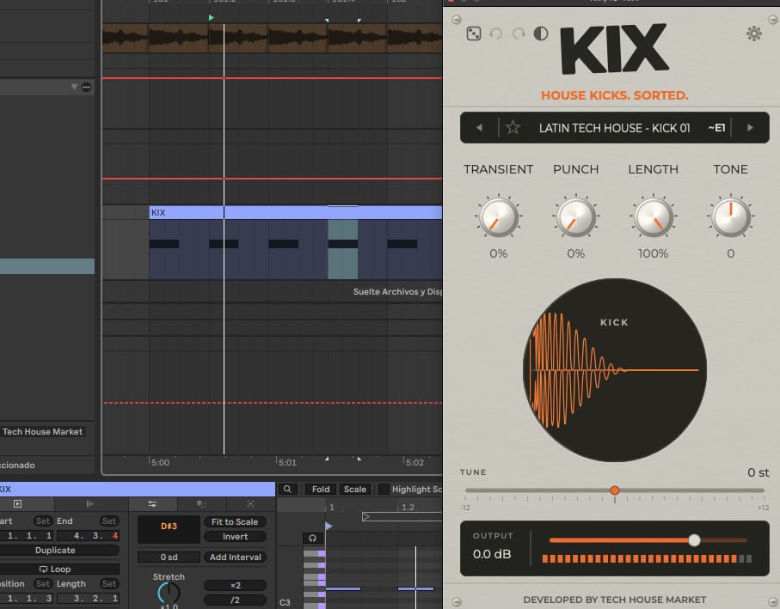The width and height of the screenshot is (780, 609).
Task: Toggle the half-circle theme icon in KIX
Action: 541,33
